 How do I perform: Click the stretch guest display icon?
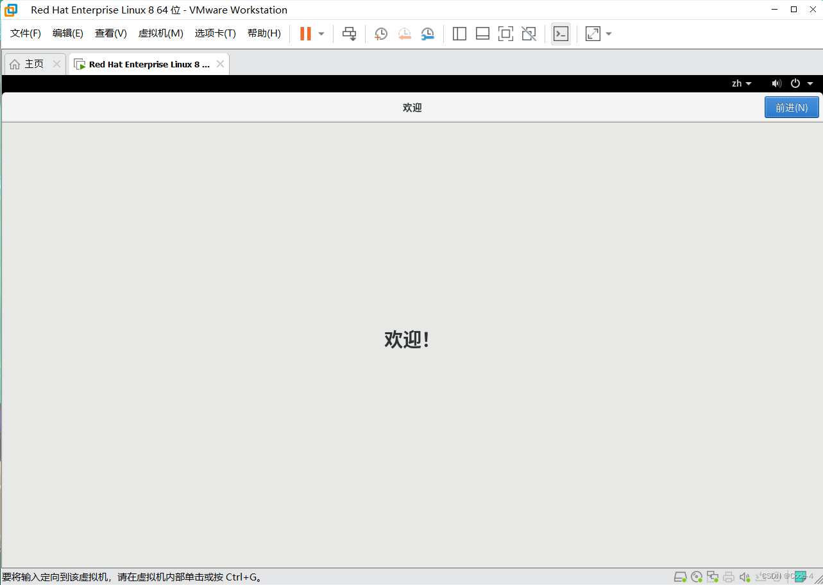pyautogui.click(x=593, y=33)
